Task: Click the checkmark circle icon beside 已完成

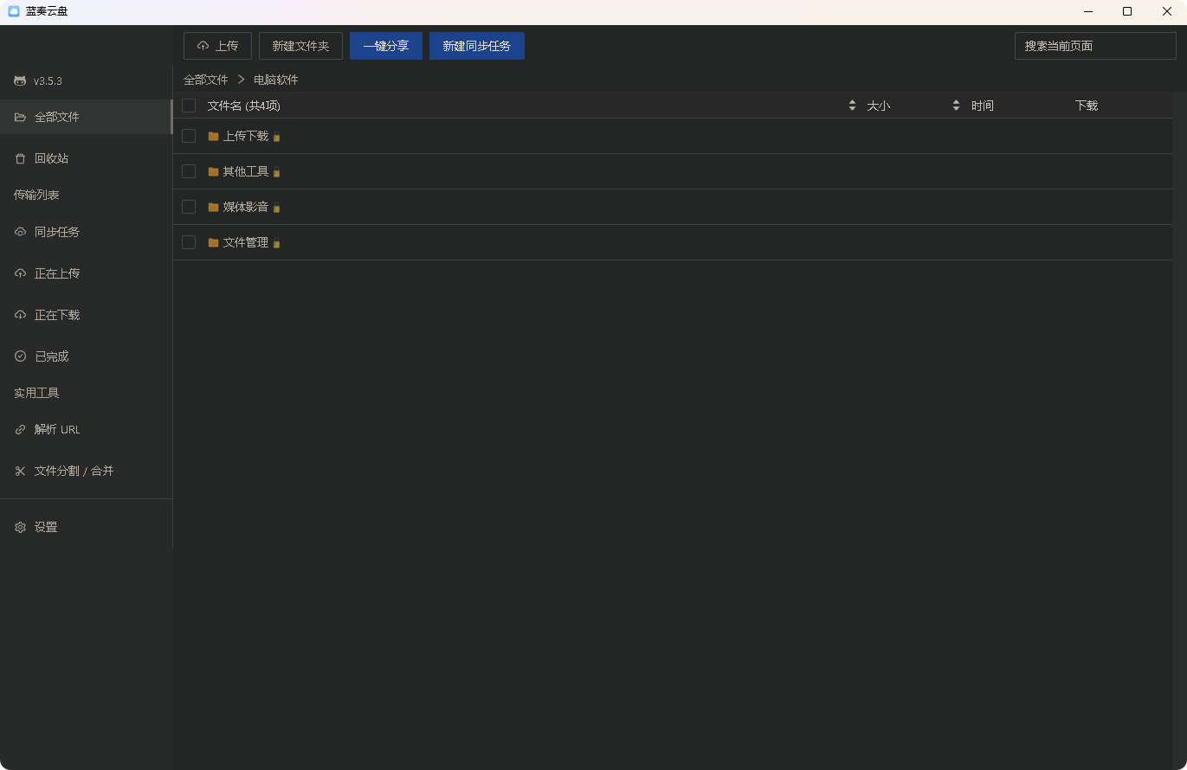Action: point(20,356)
